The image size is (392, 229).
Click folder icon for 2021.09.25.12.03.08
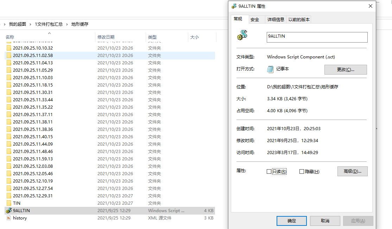click(9, 166)
